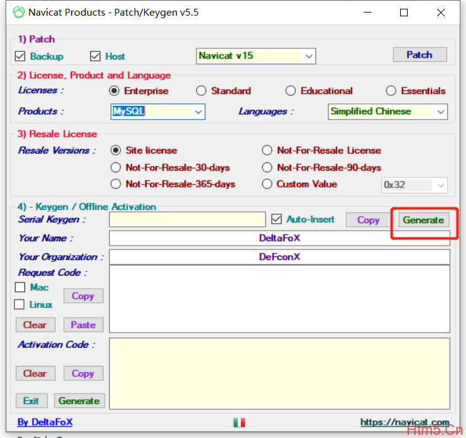The height and width of the screenshot is (438, 466).
Task: Open the 0x32 custom value dropdown
Action: pyautogui.click(x=415, y=185)
